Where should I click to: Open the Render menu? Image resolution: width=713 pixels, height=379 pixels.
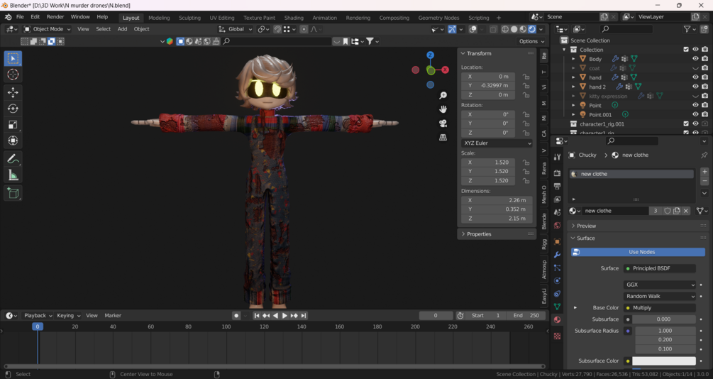click(55, 17)
